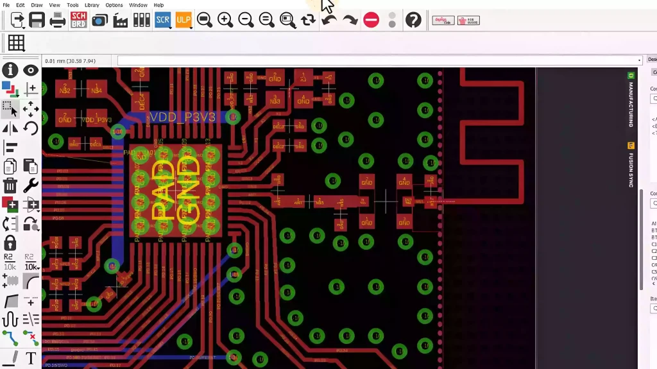Select the Ripup tool
The width and height of the screenshot is (657, 369).
click(x=31, y=338)
